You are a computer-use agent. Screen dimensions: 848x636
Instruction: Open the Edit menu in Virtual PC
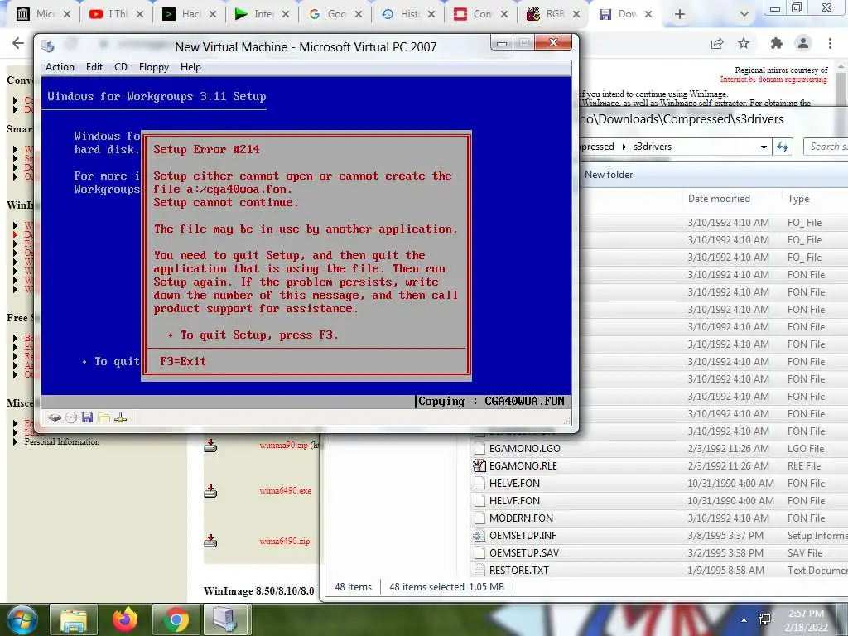coord(94,67)
